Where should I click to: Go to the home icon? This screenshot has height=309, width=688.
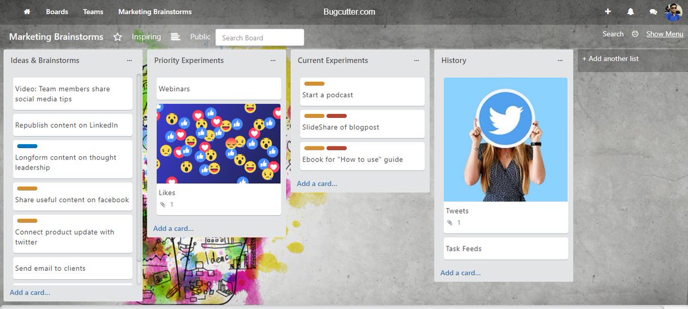[x=27, y=11]
